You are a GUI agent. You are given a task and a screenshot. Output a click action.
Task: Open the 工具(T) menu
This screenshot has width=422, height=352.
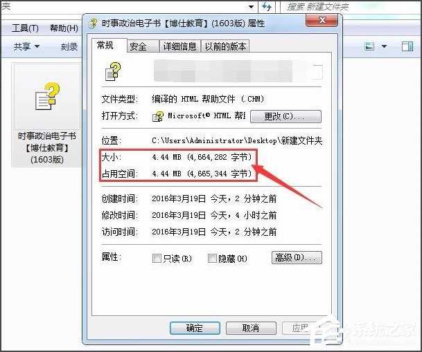25,28
